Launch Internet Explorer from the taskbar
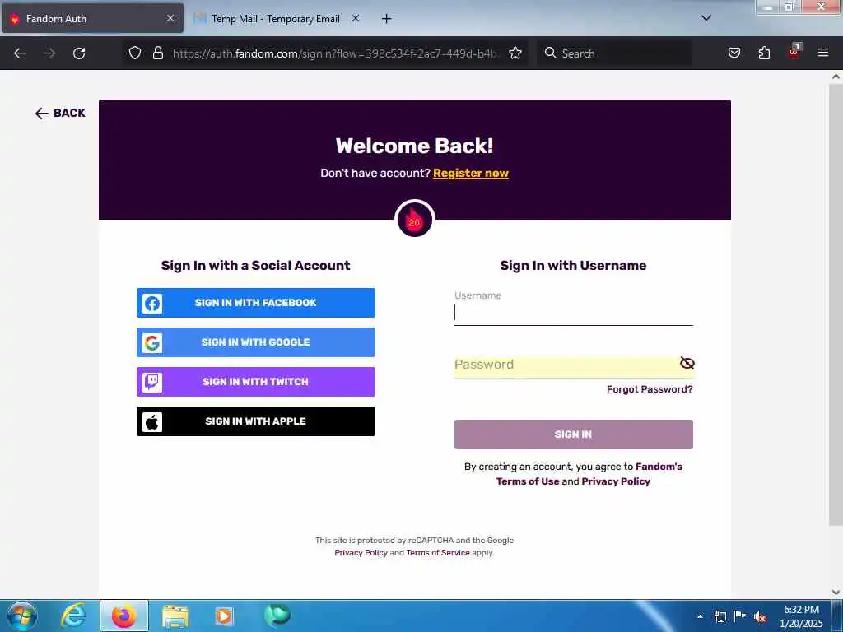 73,616
